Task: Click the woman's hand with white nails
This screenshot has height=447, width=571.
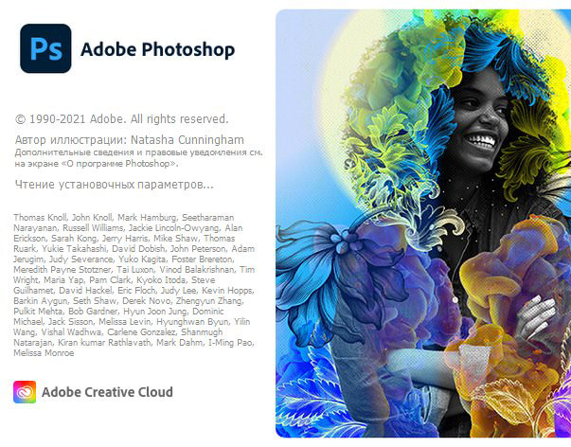Action: point(535,317)
